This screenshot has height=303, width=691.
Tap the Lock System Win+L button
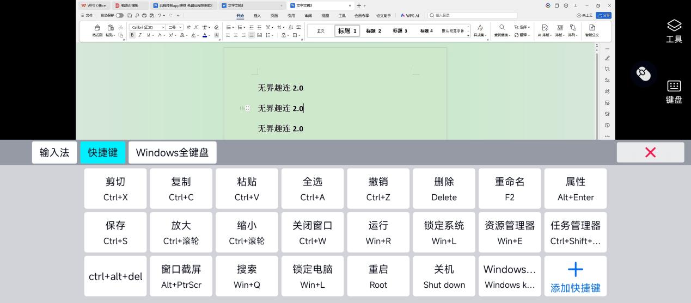444,232
